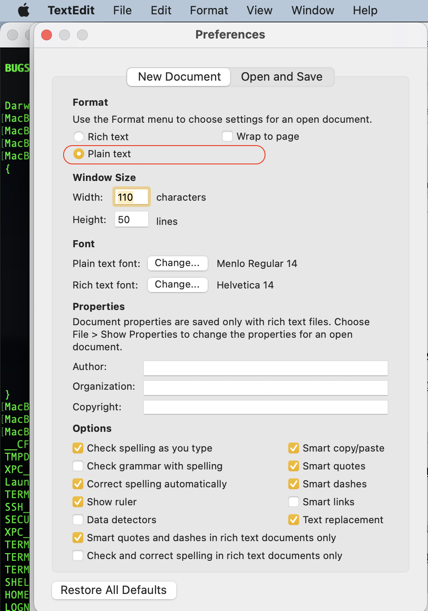Image resolution: width=428 pixels, height=611 pixels.
Task: Switch to the Open and Save tab
Action: point(282,77)
